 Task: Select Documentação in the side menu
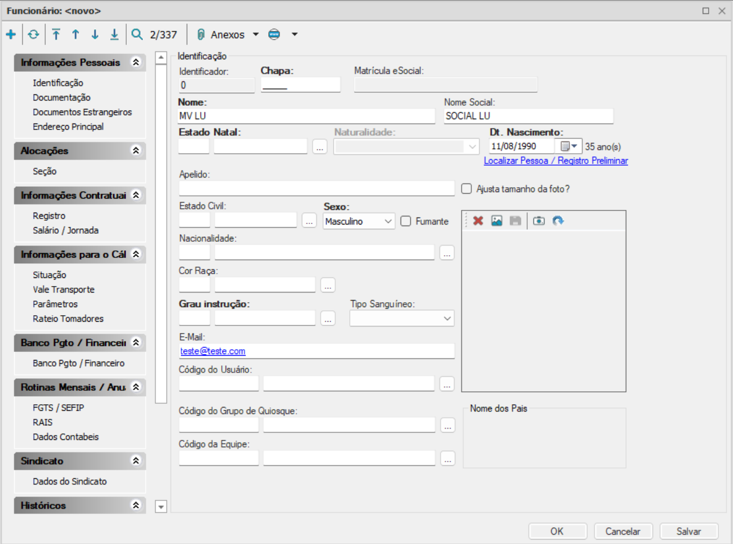pos(62,97)
